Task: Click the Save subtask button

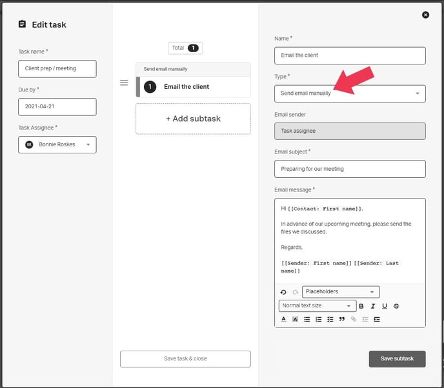Action: pos(397,359)
